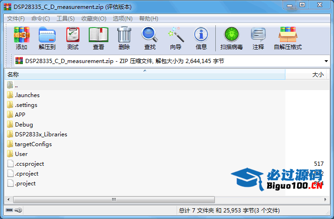
Task: Open the Help (帮助) menu
Action: click(149, 19)
